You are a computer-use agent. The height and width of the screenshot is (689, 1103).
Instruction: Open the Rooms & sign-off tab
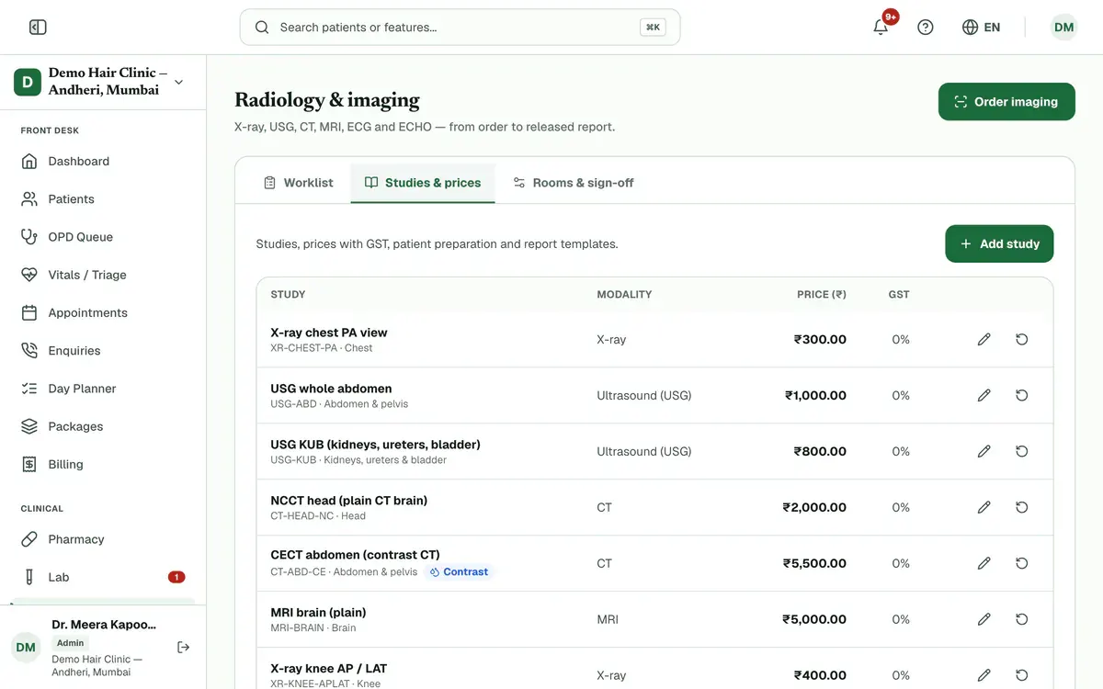(x=574, y=183)
